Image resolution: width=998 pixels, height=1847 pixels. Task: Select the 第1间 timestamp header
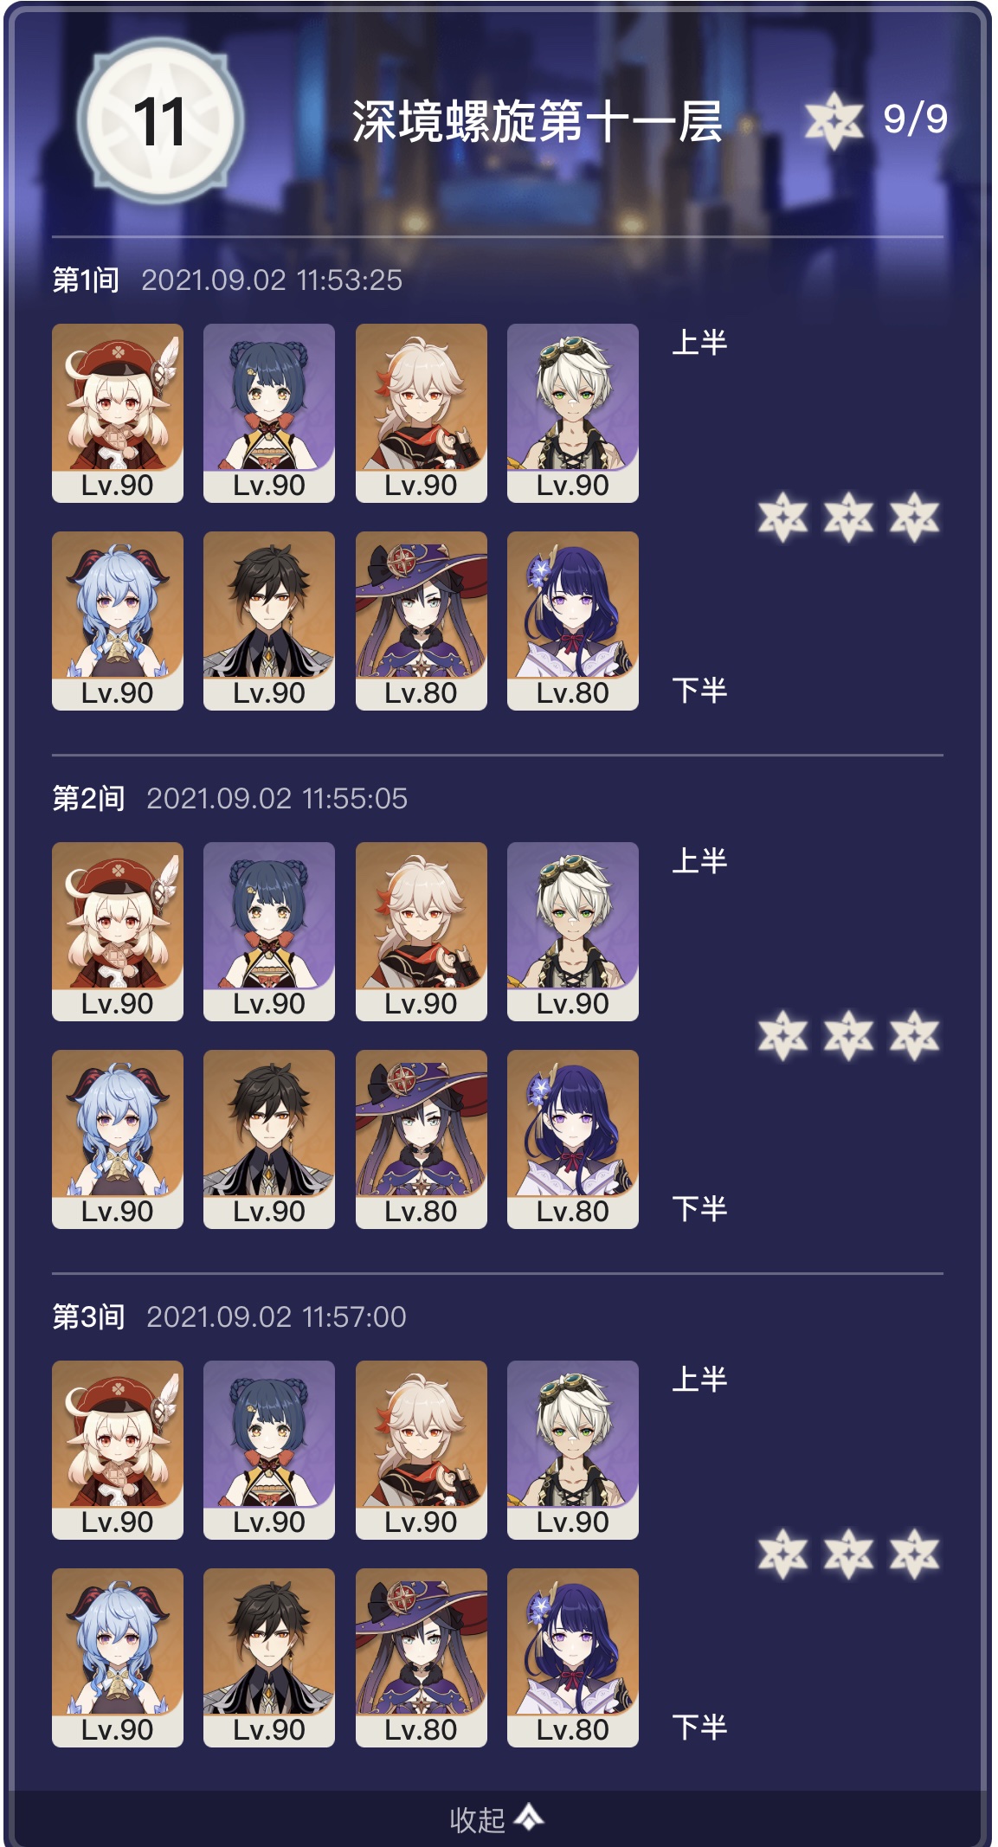(227, 280)
